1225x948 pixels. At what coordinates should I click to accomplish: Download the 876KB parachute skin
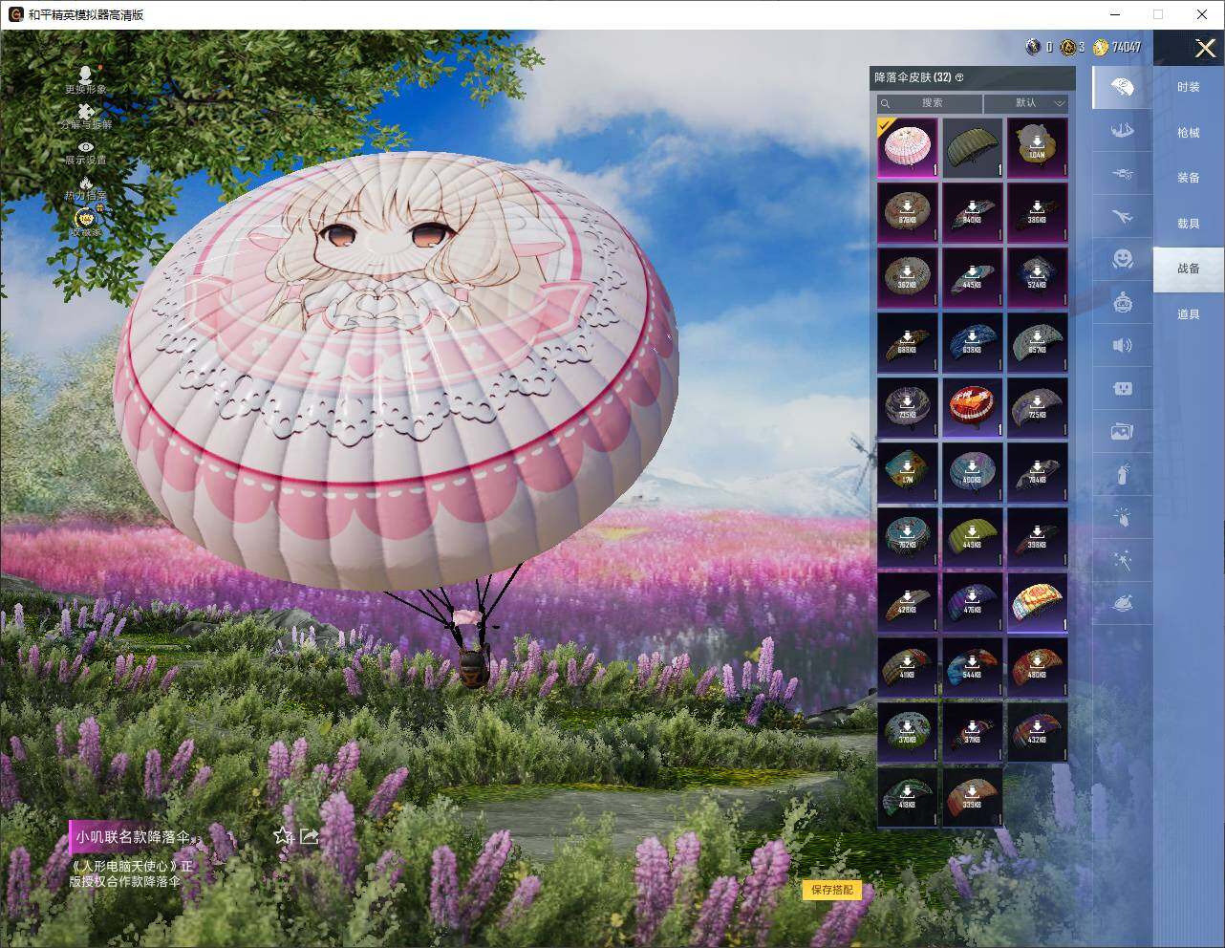(x=908, y=213)
